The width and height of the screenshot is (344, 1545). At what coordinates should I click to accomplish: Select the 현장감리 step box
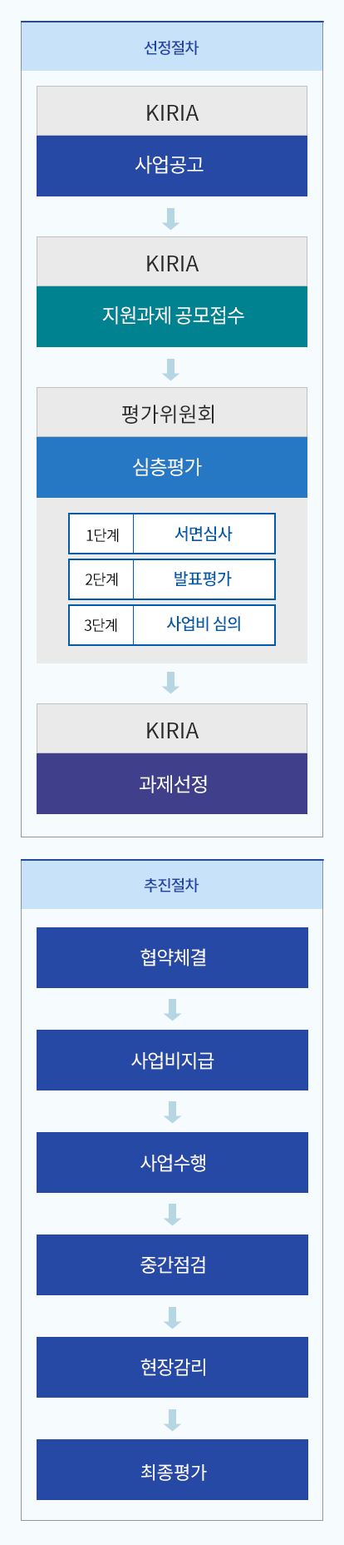point(172,1367)
